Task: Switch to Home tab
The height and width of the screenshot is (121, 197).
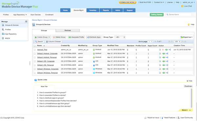Action: pos(65,10)
